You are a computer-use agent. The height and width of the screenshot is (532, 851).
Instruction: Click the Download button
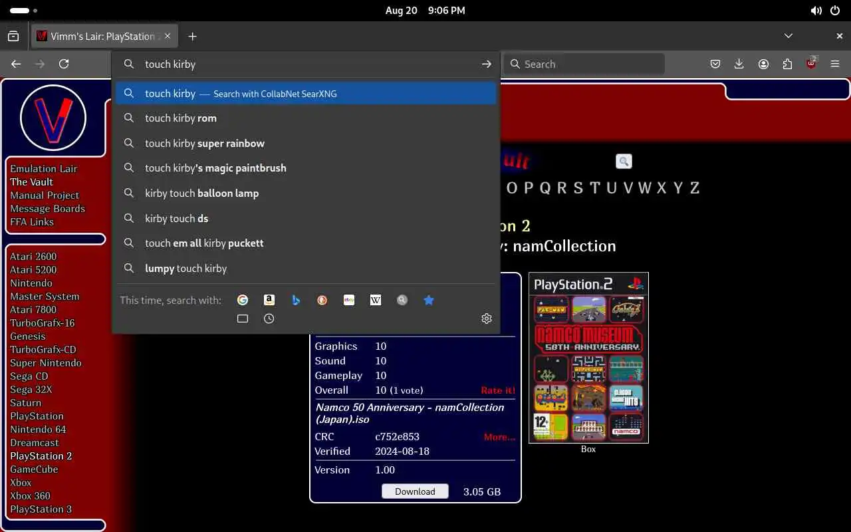pos(415,491)
